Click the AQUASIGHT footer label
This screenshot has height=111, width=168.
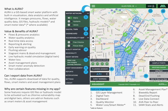[98, 84]
